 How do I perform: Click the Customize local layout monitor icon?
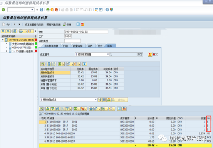tap(111, 10)
